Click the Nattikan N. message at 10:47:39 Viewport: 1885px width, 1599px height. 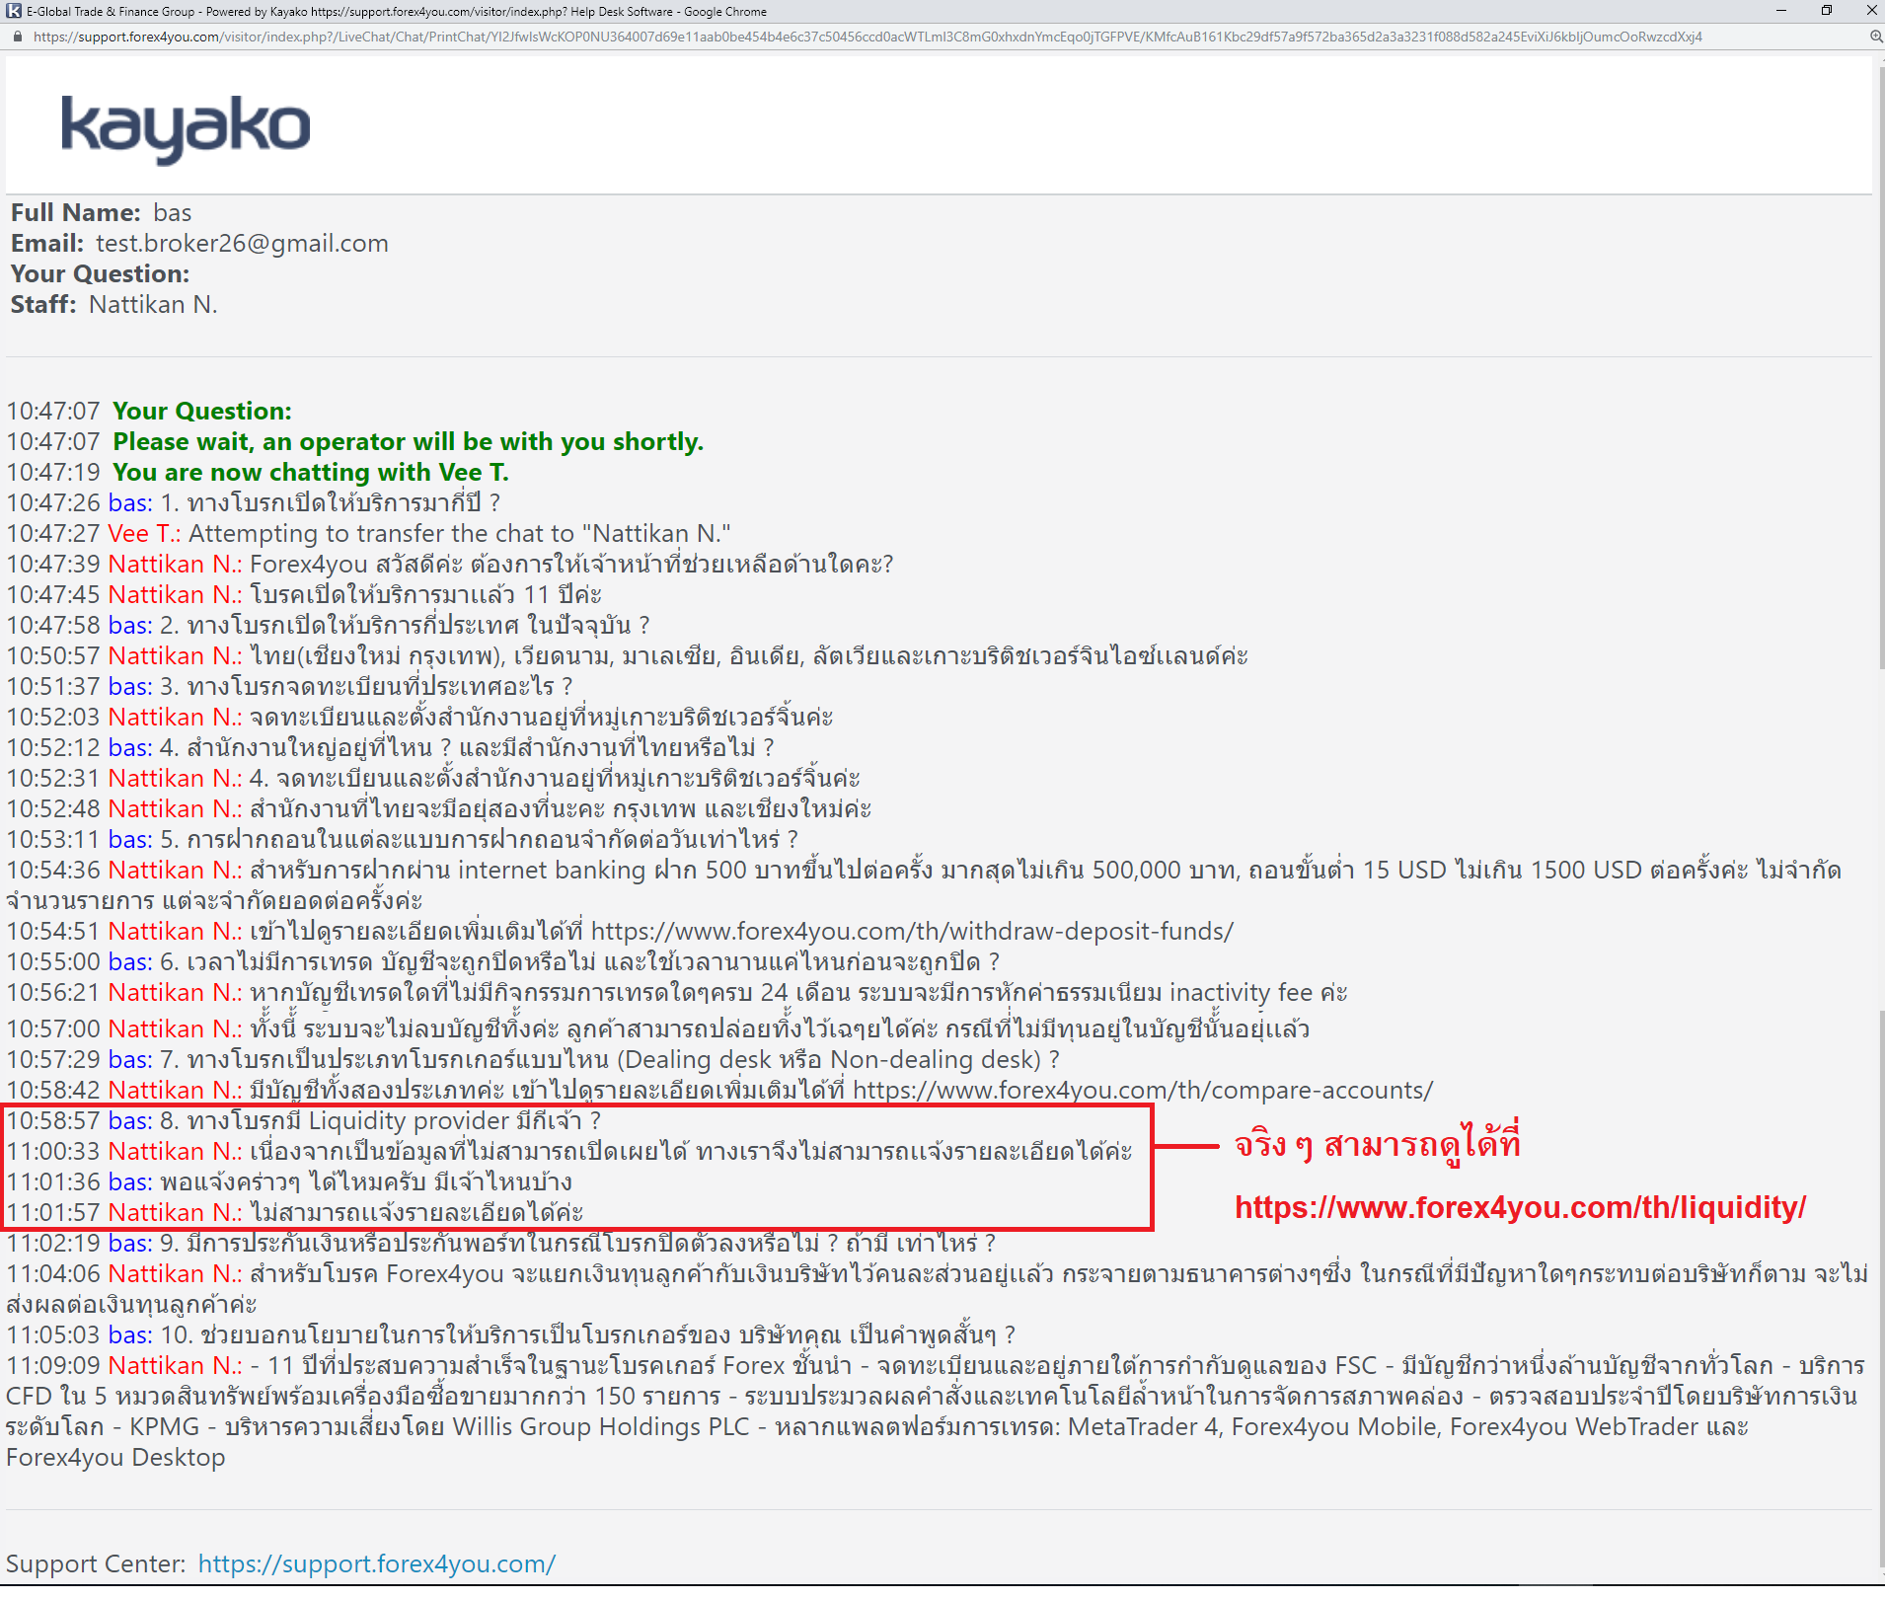pos(450,564)
